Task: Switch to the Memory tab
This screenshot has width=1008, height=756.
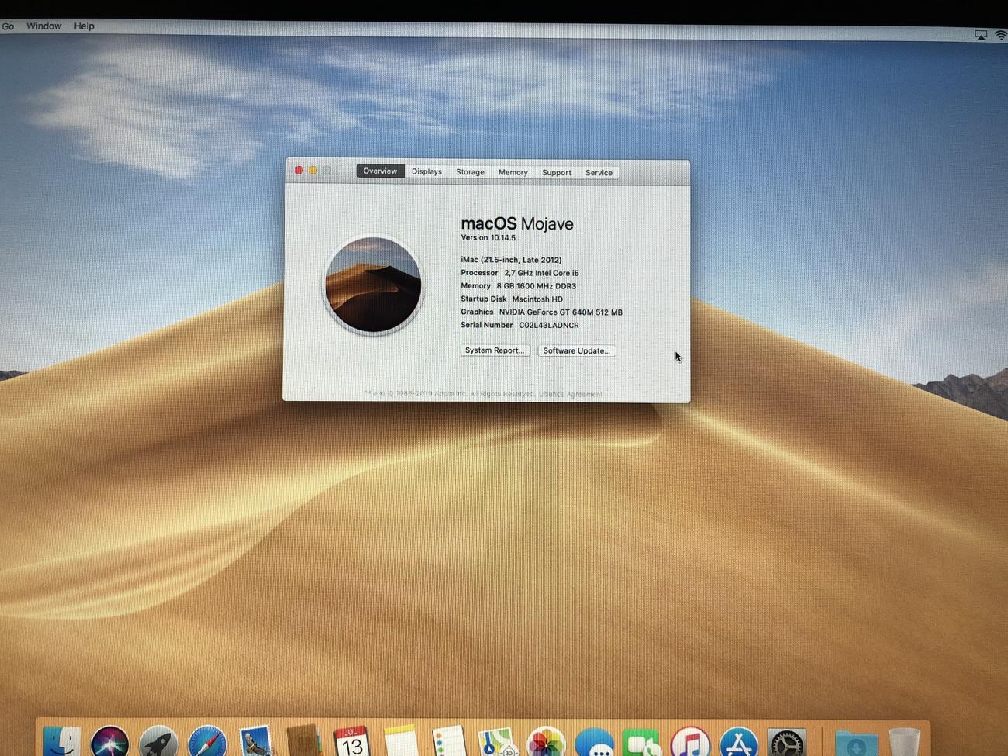Action: [513, 172]
